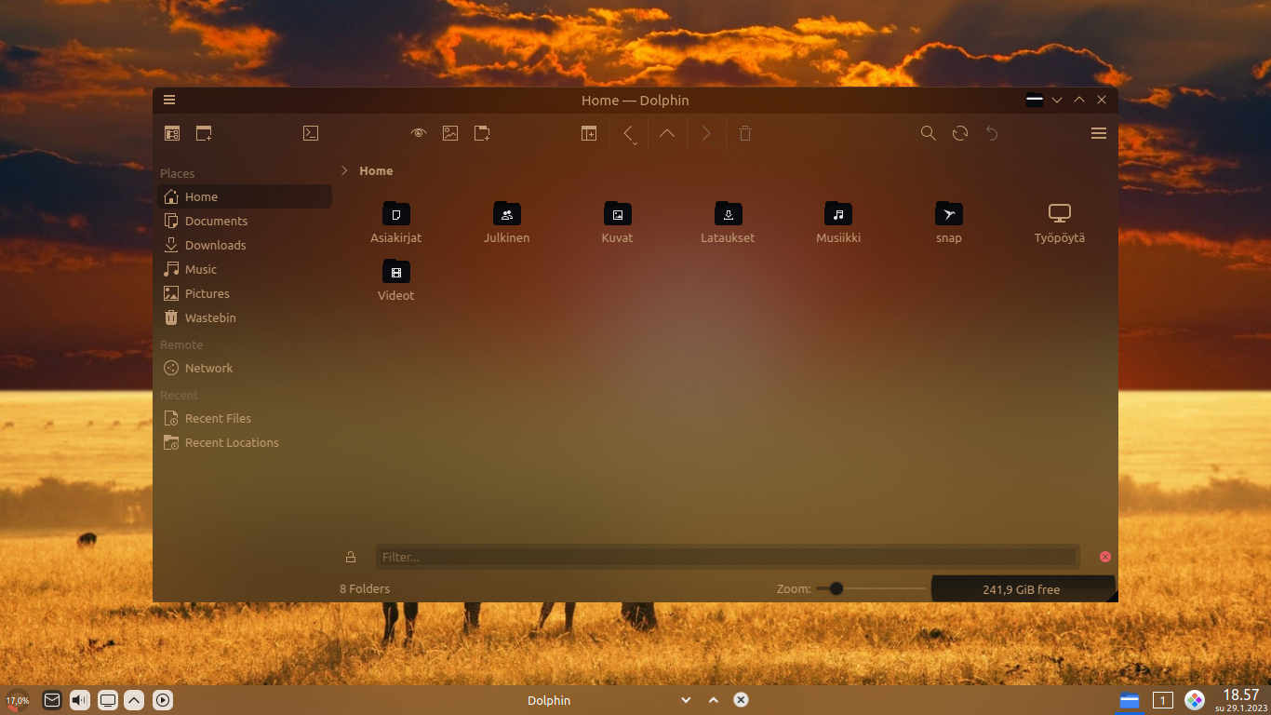Click the 8 Folders status text
The image size is (1271, 715).
[365, 588]
